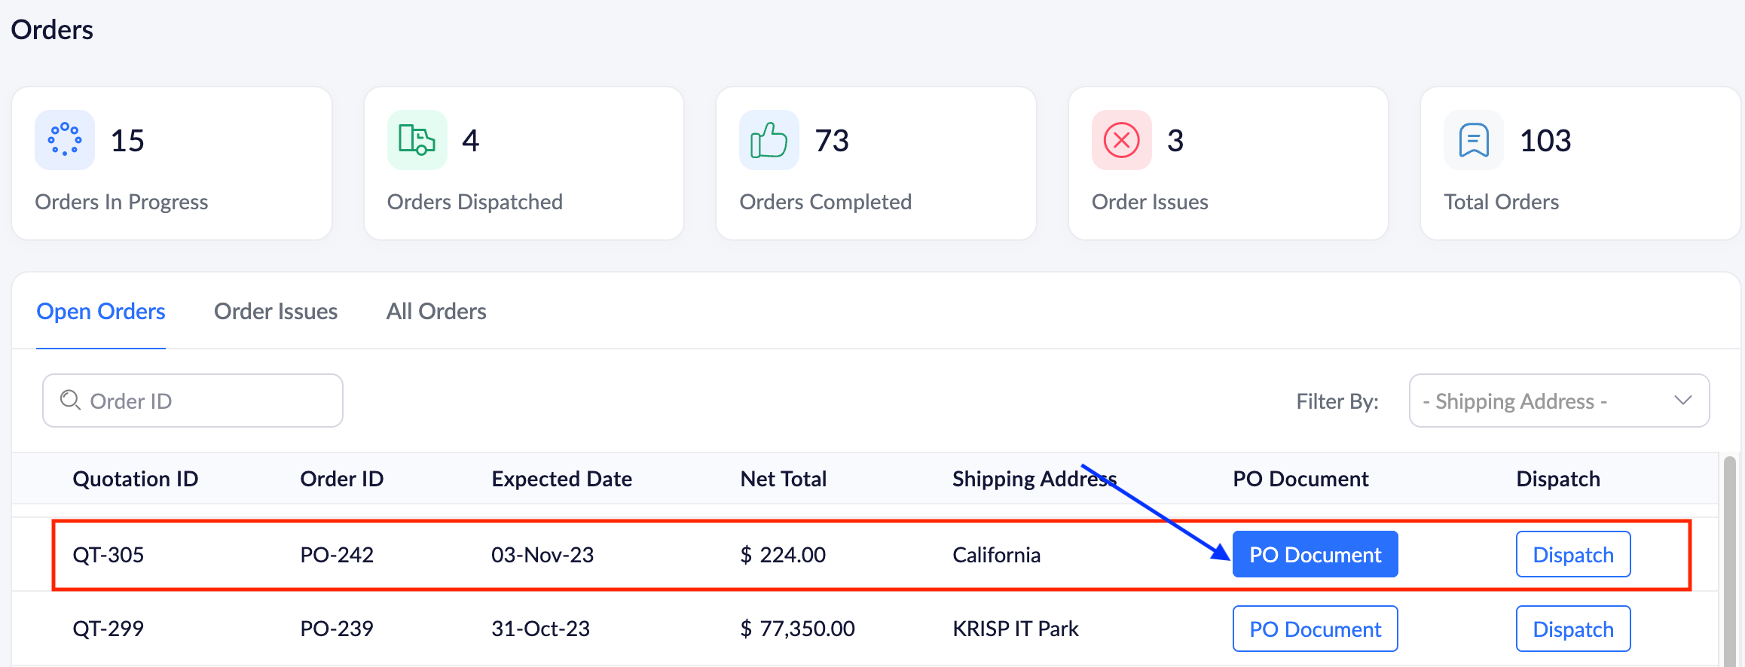Open PO Document for order PO-242
This screenshot has height=667, width=1745.
click(x=1315, y=555)
